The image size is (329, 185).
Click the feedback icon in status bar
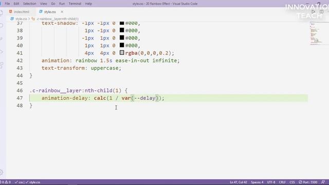(x=323, y=182)
